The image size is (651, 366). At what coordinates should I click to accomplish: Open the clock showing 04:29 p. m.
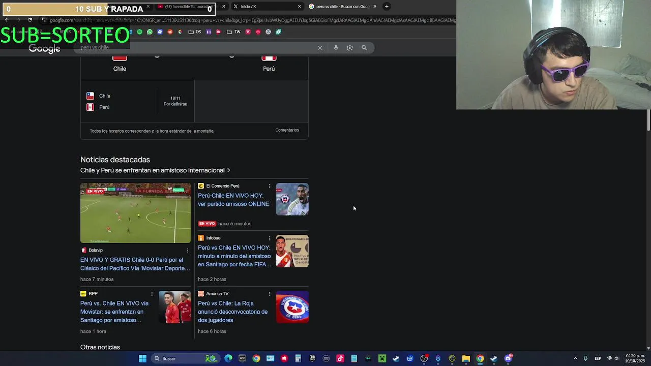pyautogui.click(x=635, y=358)
